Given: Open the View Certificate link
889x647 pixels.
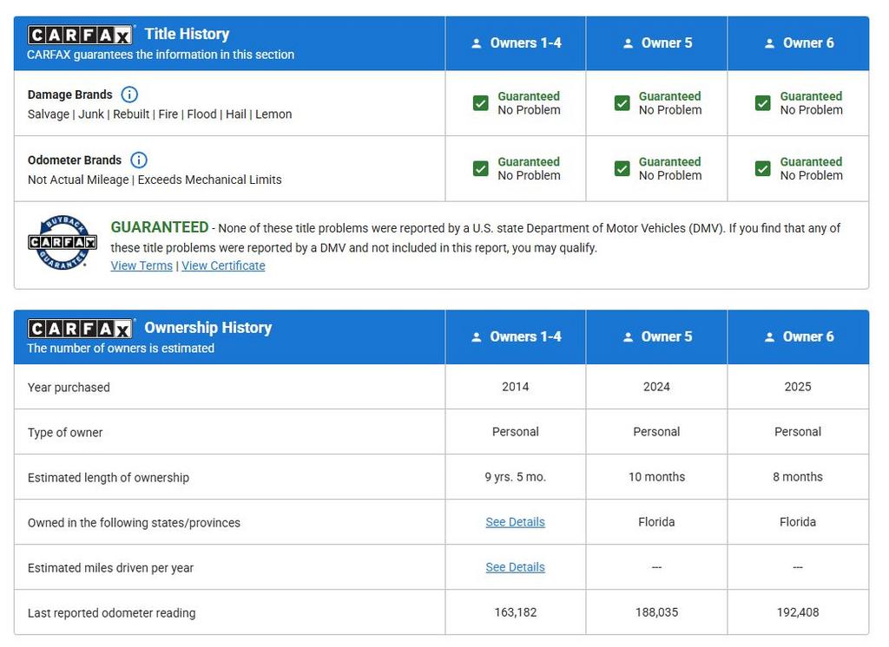Looking at the screenshot, I should point(223,265).
